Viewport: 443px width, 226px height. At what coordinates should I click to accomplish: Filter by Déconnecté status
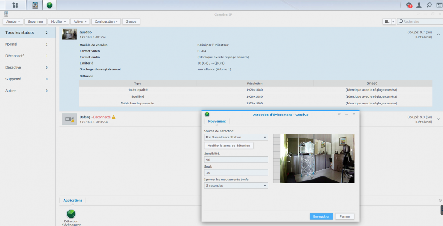coord(15,56)
